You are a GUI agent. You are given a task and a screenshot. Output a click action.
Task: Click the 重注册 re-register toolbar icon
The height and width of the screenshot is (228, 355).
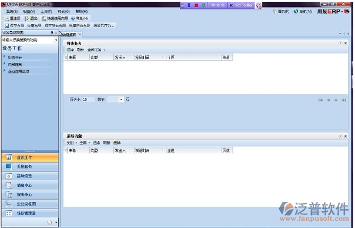6,18
